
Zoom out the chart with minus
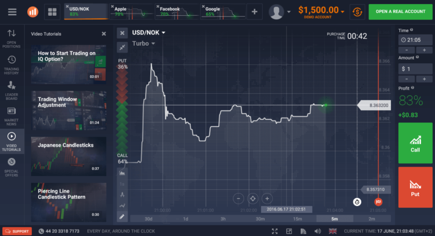pos(238,198)
